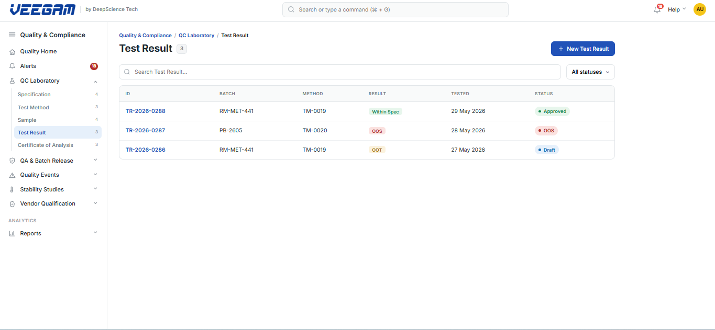Click the Reports bar chart icon
Viewport: 715px width, 330px height.
pos(12,234)
